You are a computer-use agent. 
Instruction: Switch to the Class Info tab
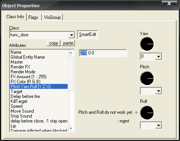point(15,17)
